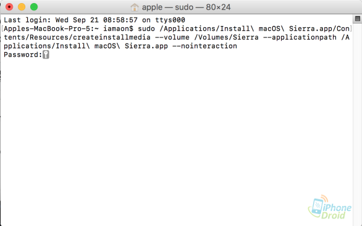Click the iPhoneDroid watermark logo
This screenshot has width=362, height=226.
(x=329, y=207)
